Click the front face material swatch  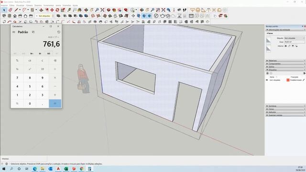tap(269, 40)
